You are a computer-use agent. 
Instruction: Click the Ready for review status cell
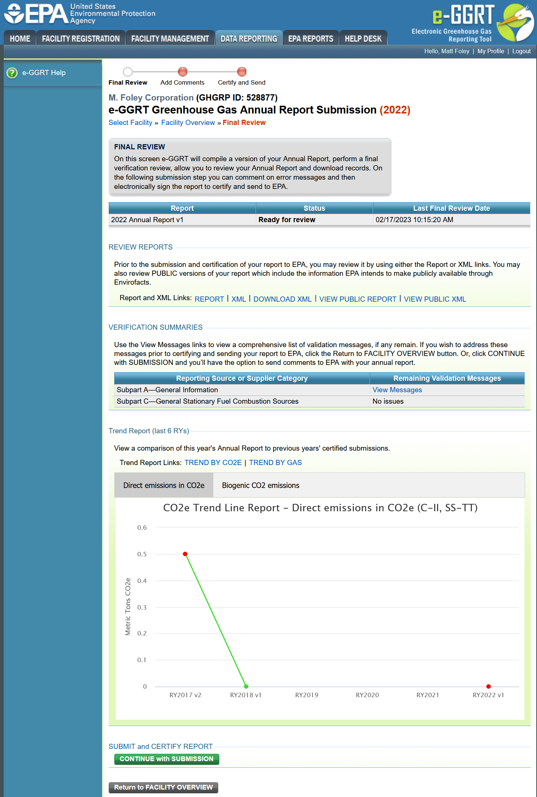click(x=314, y=220)
